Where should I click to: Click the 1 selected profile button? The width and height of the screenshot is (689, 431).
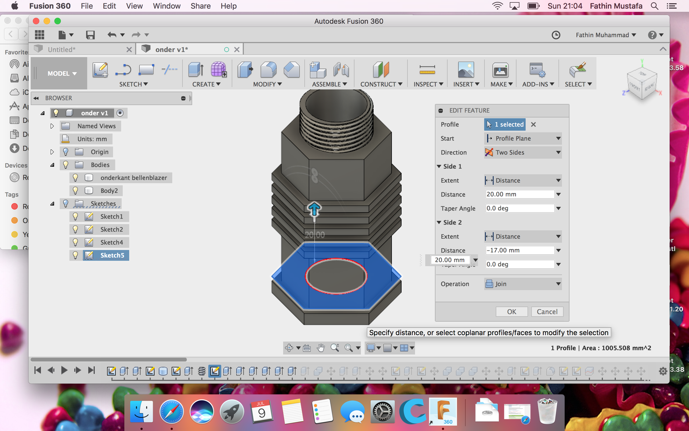click(505, 124)
